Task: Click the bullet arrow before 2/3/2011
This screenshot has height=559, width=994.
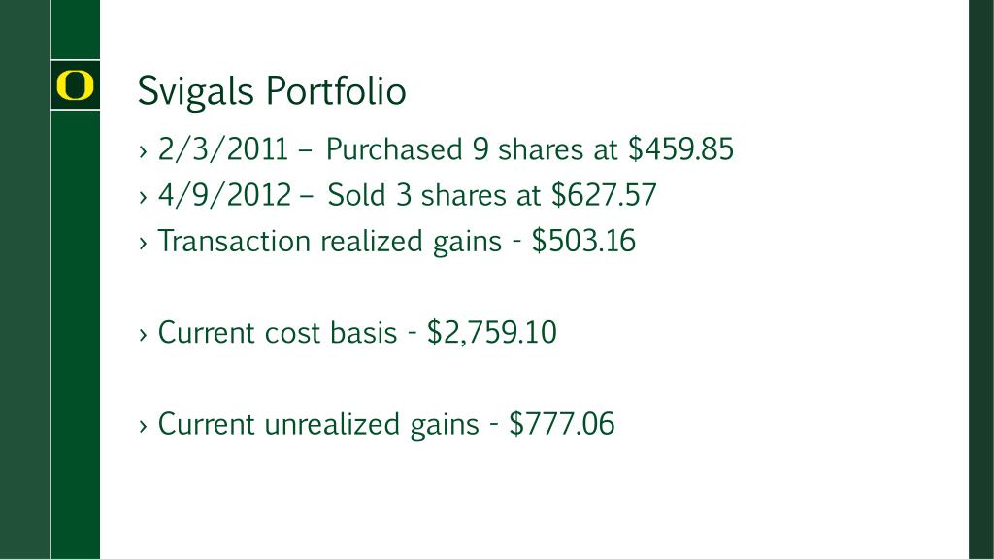Action: pos(143,151)
